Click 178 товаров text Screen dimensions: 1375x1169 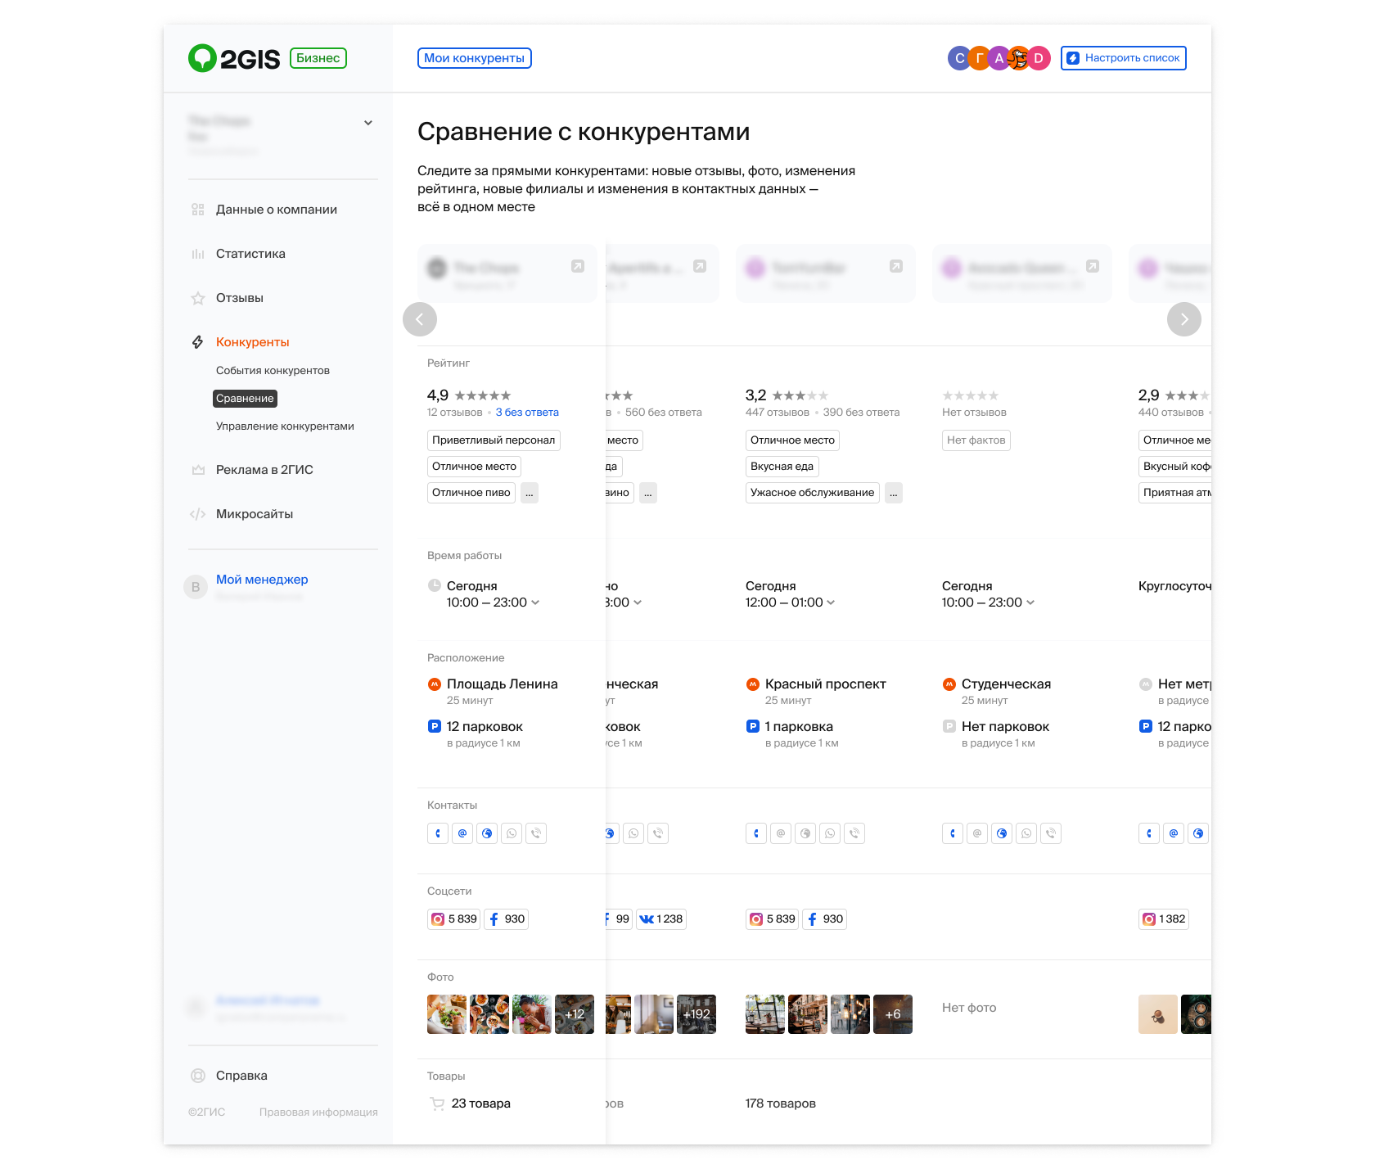(781, 1104)
